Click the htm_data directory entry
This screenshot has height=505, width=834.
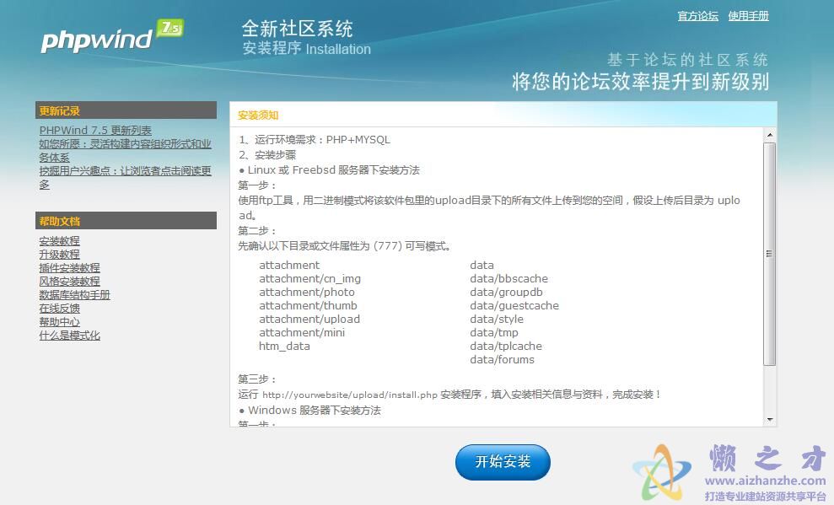tap(284, 346)
